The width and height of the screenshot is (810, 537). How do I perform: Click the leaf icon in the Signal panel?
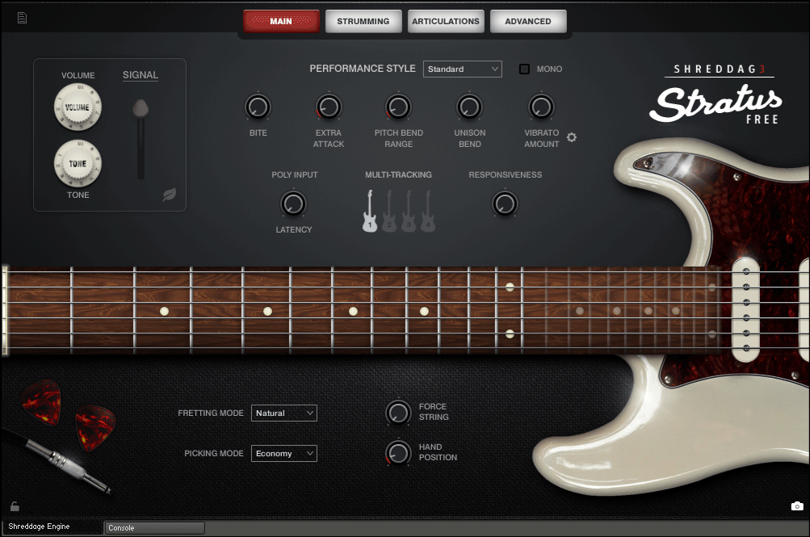(x=170, y=194)
